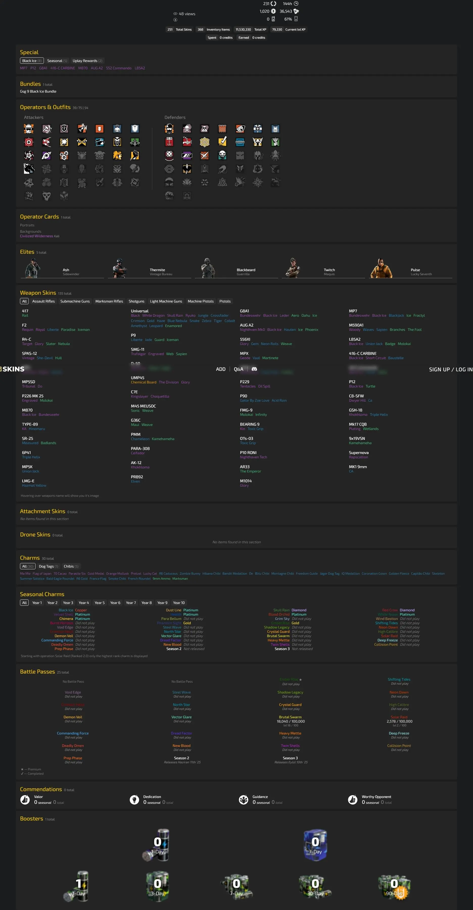Image resolution: width=473 pixels, height=910 pixels.
Task: Select the Black Ice filter under Special
Action: [32, 61]
